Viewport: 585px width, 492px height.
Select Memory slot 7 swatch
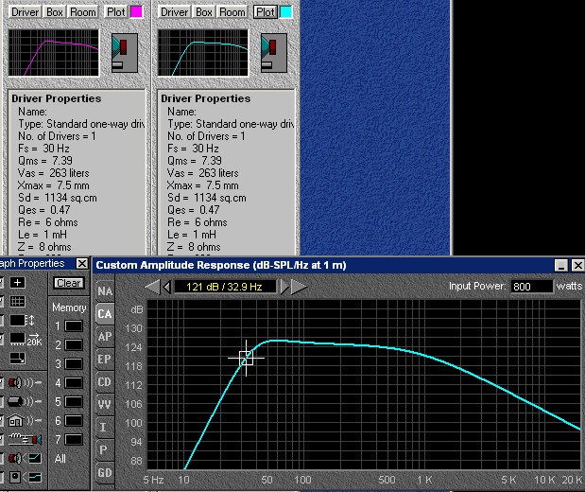(x=74, y=439)
